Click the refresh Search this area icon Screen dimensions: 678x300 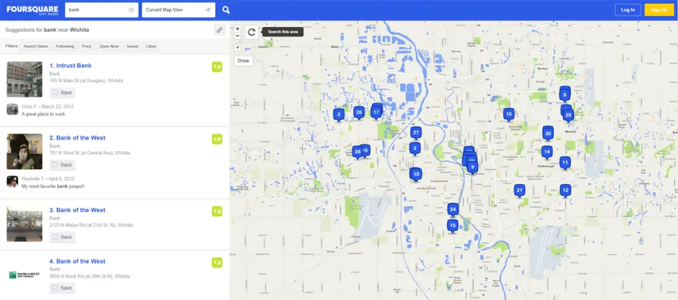tap(252, 32)
